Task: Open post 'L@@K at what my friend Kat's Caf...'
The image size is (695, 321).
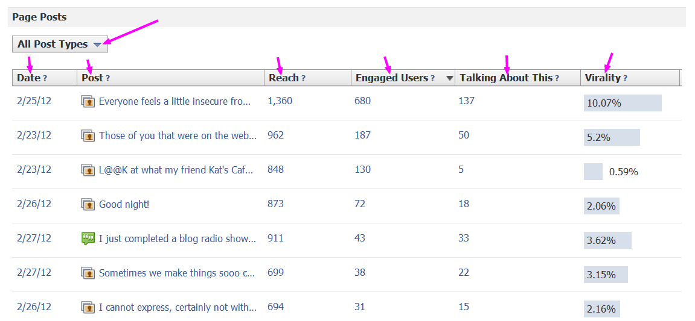Action: (176, 170)
